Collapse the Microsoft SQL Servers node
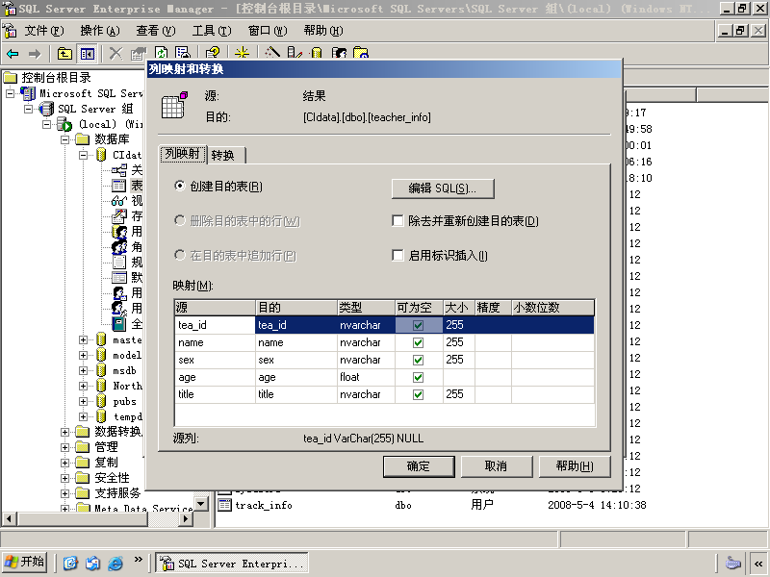770x577 pixels. (10, 93)
